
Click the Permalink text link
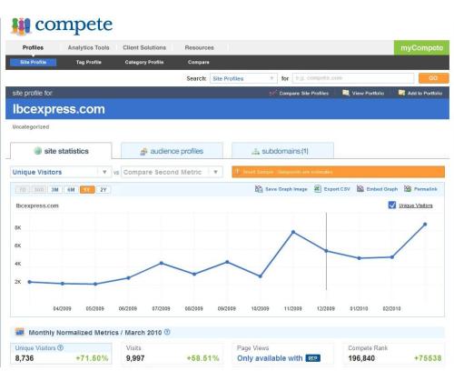[426, 189]
